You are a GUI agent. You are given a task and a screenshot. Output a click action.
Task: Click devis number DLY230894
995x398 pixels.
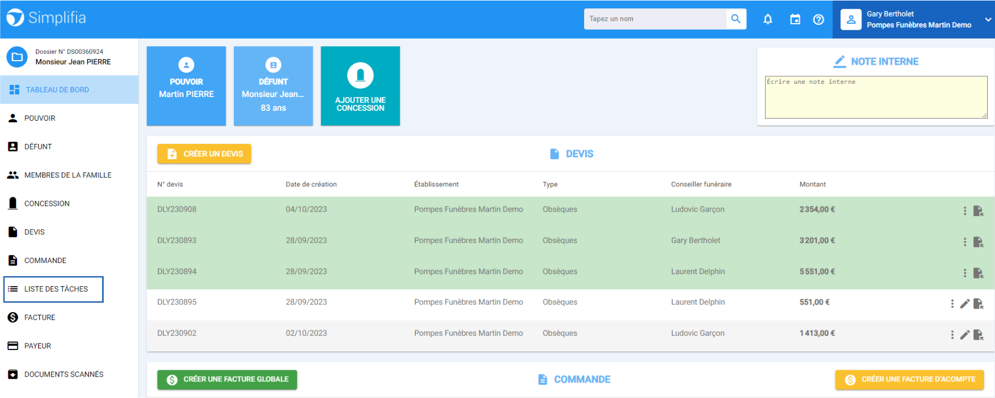pos(176,271)
